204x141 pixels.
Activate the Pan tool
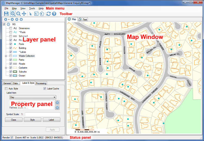pyautogui.click(x=24, y=14)
